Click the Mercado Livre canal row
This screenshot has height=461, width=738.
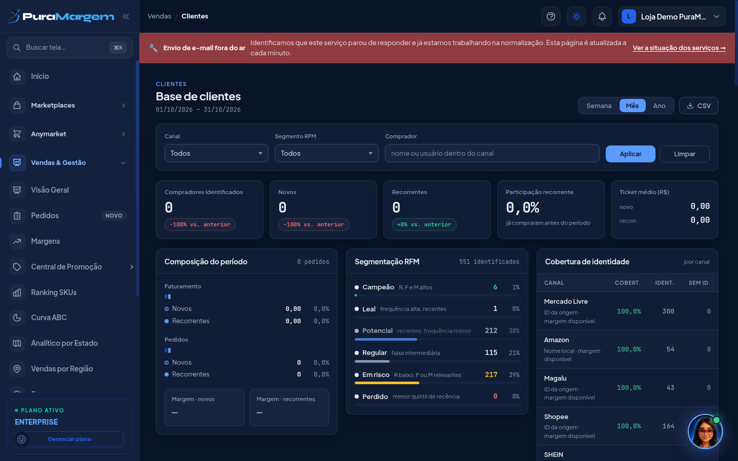coord(627,311)
